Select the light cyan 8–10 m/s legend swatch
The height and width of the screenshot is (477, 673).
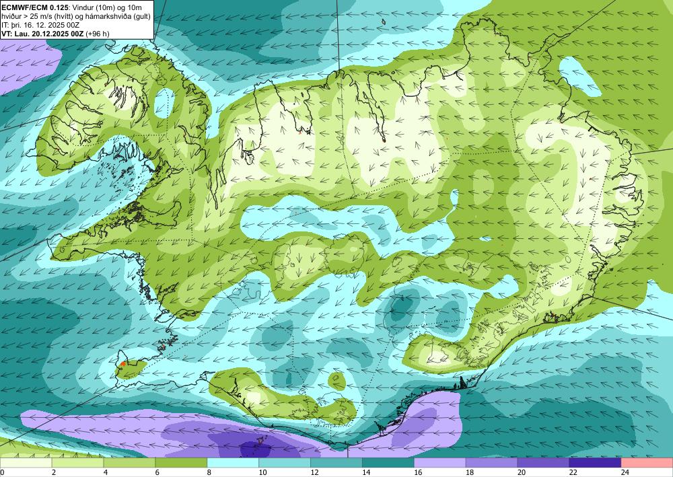pos(233,463)
